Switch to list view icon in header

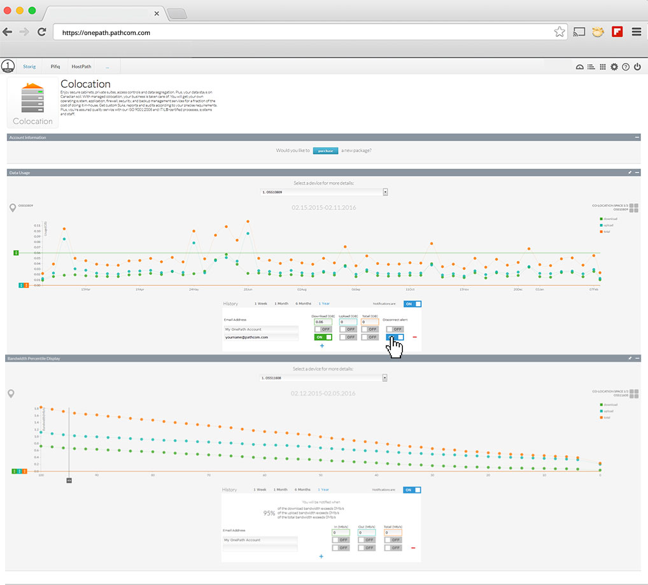(x=591, y=67)
